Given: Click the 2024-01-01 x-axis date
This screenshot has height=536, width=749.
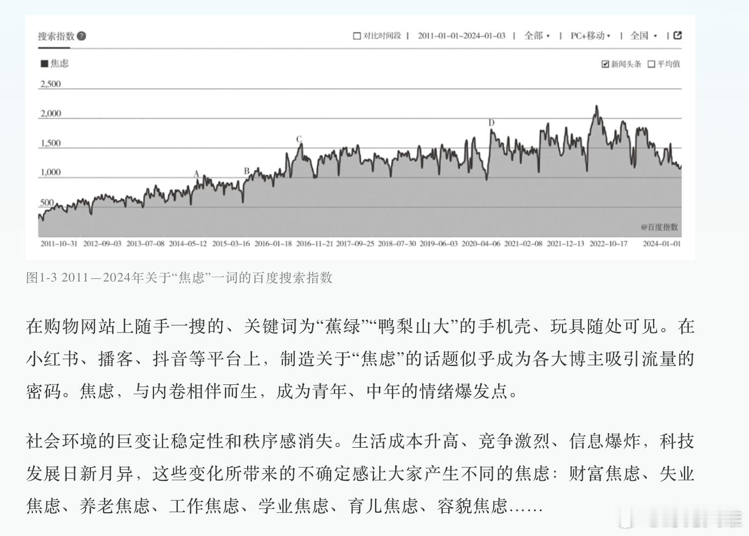Looking at the screenshot, I should tap(662, 244).
